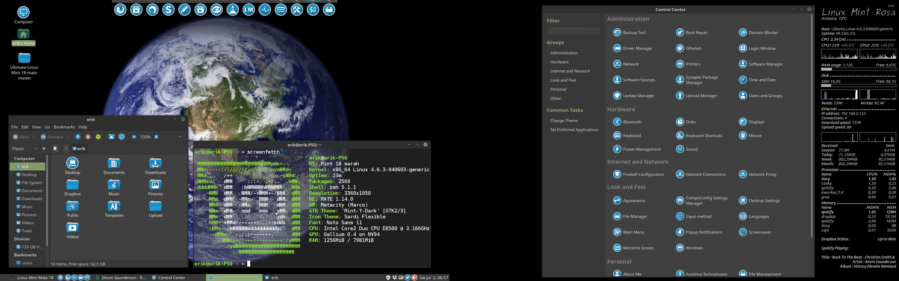Open the Linux Mint Mate 18 menu button
Image resolution: width=899 pixels, height=281 pixels.
[32, 278]
